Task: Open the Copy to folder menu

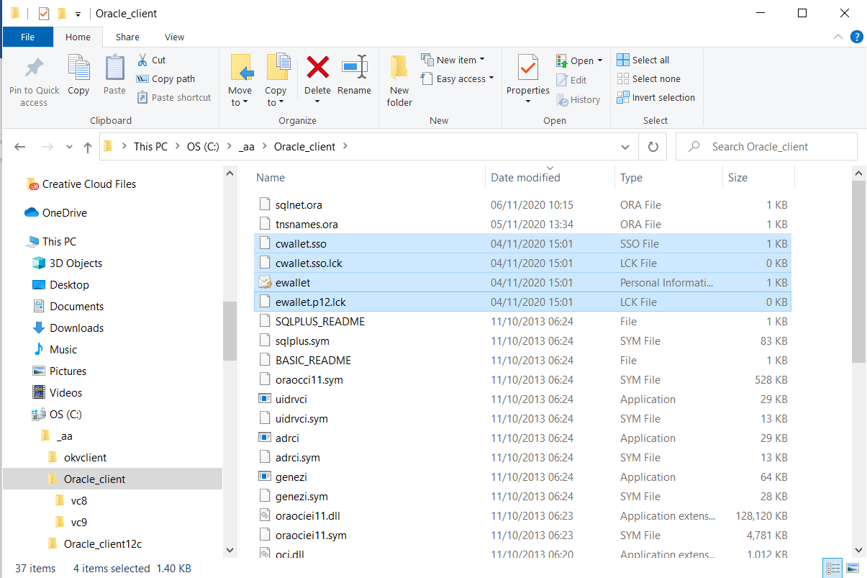Action: [x=276, y=81]
